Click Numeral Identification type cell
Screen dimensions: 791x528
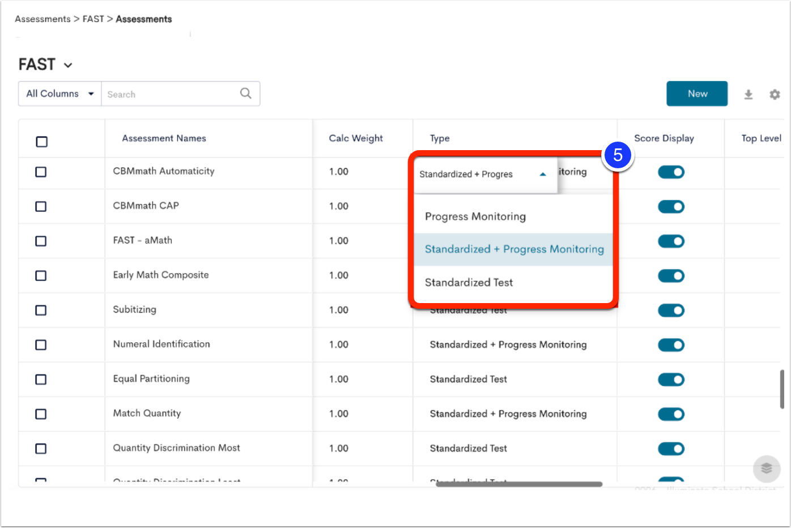(508, 344)
